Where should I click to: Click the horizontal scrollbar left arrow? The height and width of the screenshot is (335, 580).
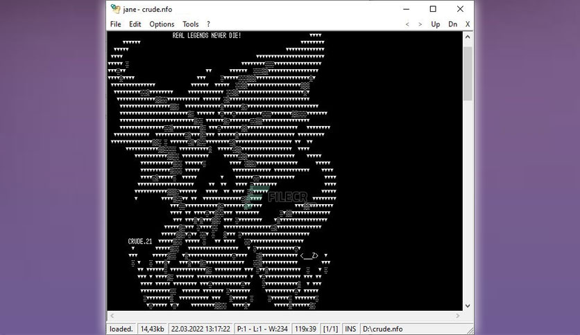[112, 316]
